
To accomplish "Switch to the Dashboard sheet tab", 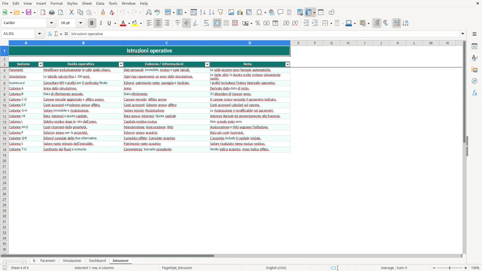I will (98, 261).
